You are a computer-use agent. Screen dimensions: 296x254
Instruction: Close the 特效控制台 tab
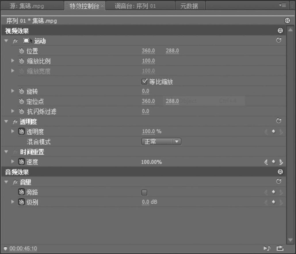102,6
